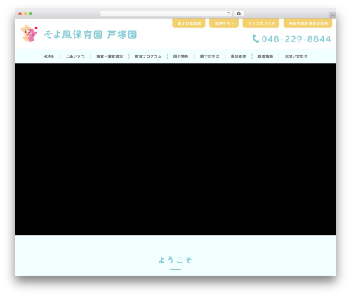This screenshot has height=297, width=351.
Task: Open the 新着情報 menu item
Action: pos(265,56)
